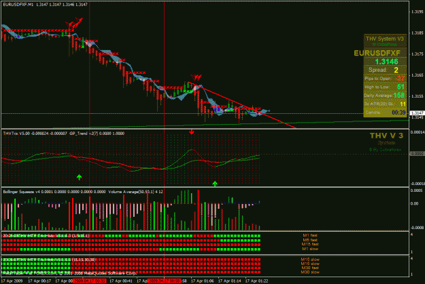
Task: Click the red sell-signal arrows above the first price drop
Action: coord(73,23)
